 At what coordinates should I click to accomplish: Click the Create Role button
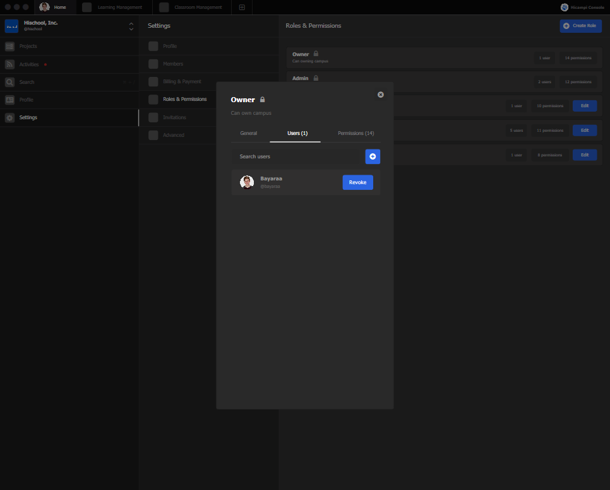[580, 26]
